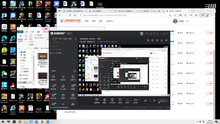Collapse the 工具箱 toolbox panel
Image resolution: width=220 pixels, height=124 pixels.
click(75, 71)
